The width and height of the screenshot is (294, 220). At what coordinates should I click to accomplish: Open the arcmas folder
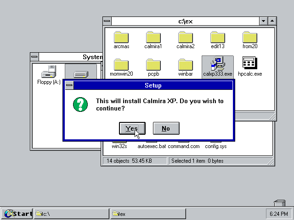tap(121, 38)
